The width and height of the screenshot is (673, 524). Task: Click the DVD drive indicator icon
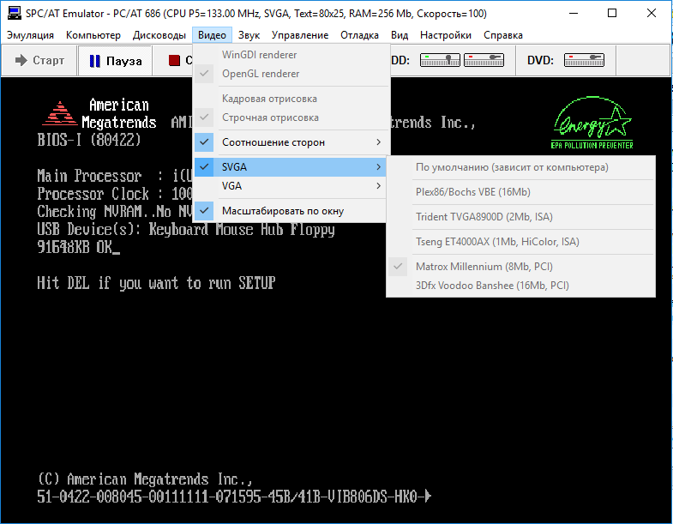584,60
